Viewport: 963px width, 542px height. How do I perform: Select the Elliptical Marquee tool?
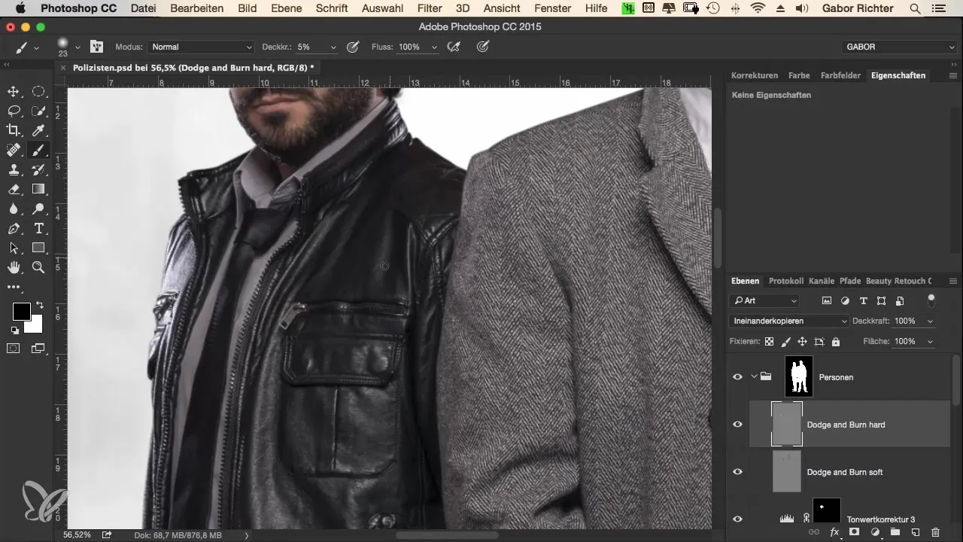(x=38, y=92)
